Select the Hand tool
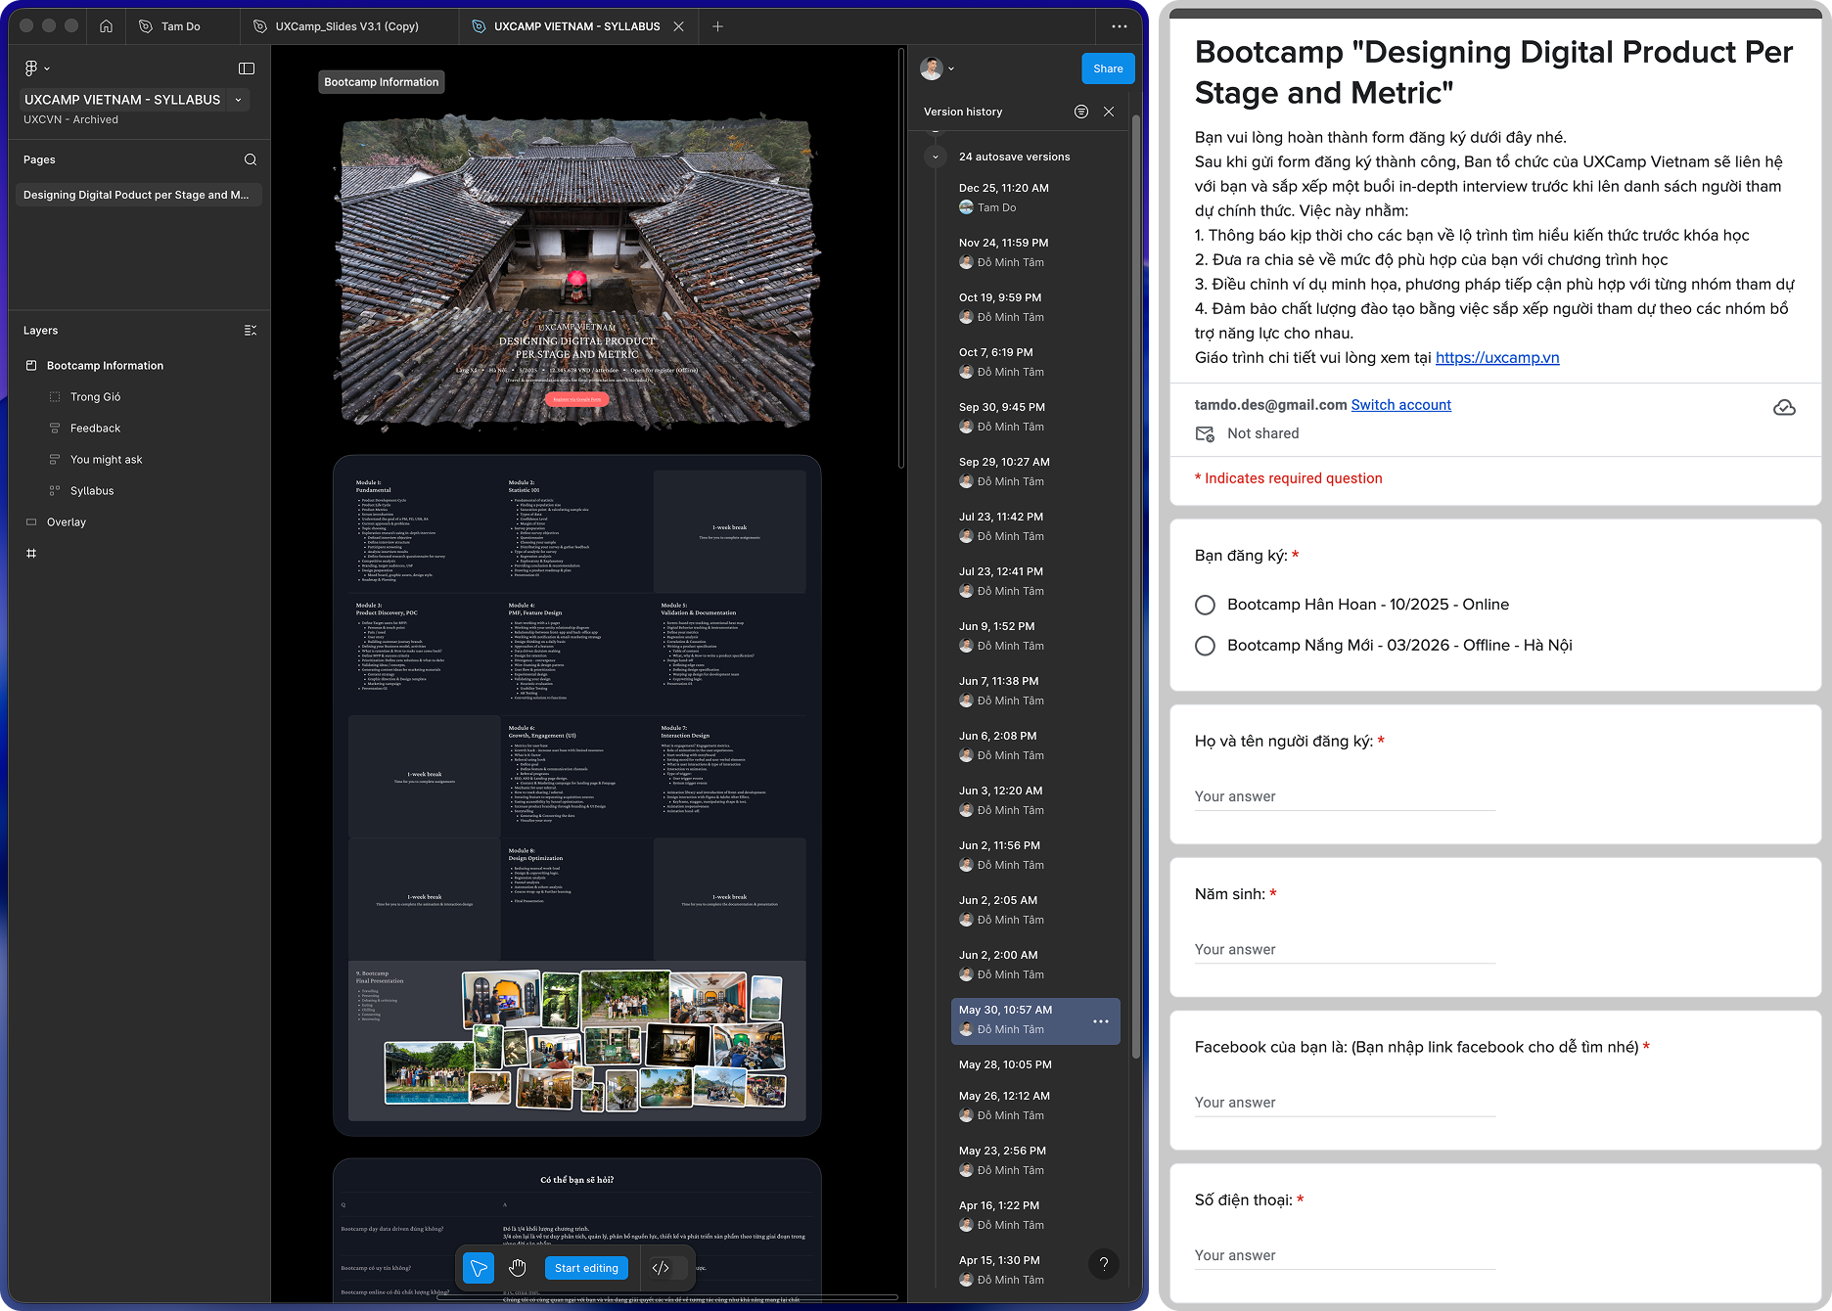Viewport: 1832px width, 1311px height. click(518, 1268)
